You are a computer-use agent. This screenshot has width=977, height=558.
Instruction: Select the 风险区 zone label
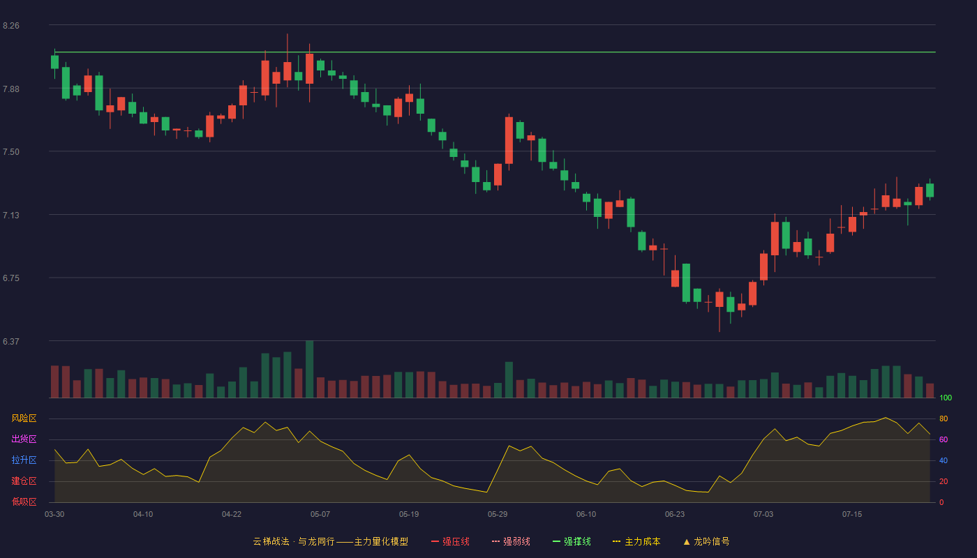24,418
